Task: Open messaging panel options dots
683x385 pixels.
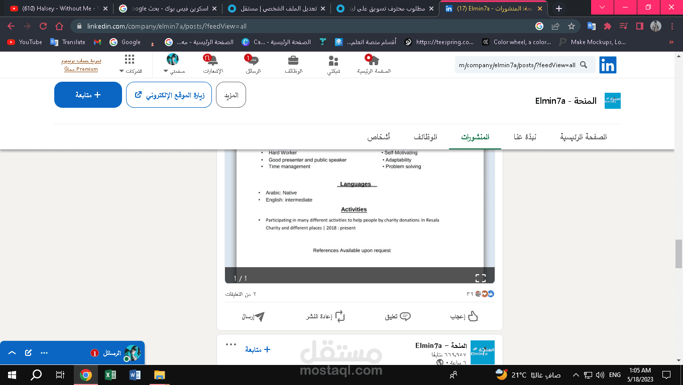Action: [x=45, y=353]
